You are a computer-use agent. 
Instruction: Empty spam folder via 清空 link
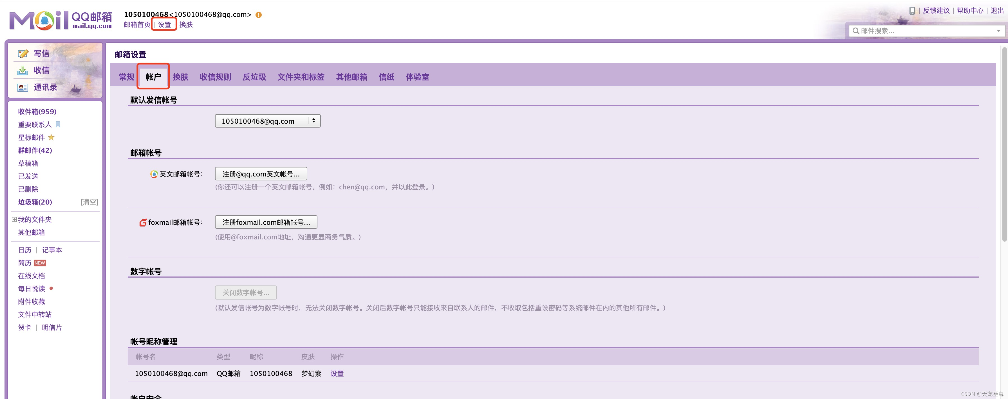(x=89, y=202)
